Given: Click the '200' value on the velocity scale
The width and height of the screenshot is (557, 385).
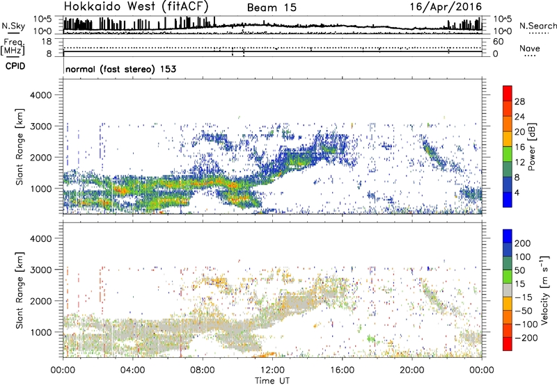Looking at the screenshot, I should point(523,243).
